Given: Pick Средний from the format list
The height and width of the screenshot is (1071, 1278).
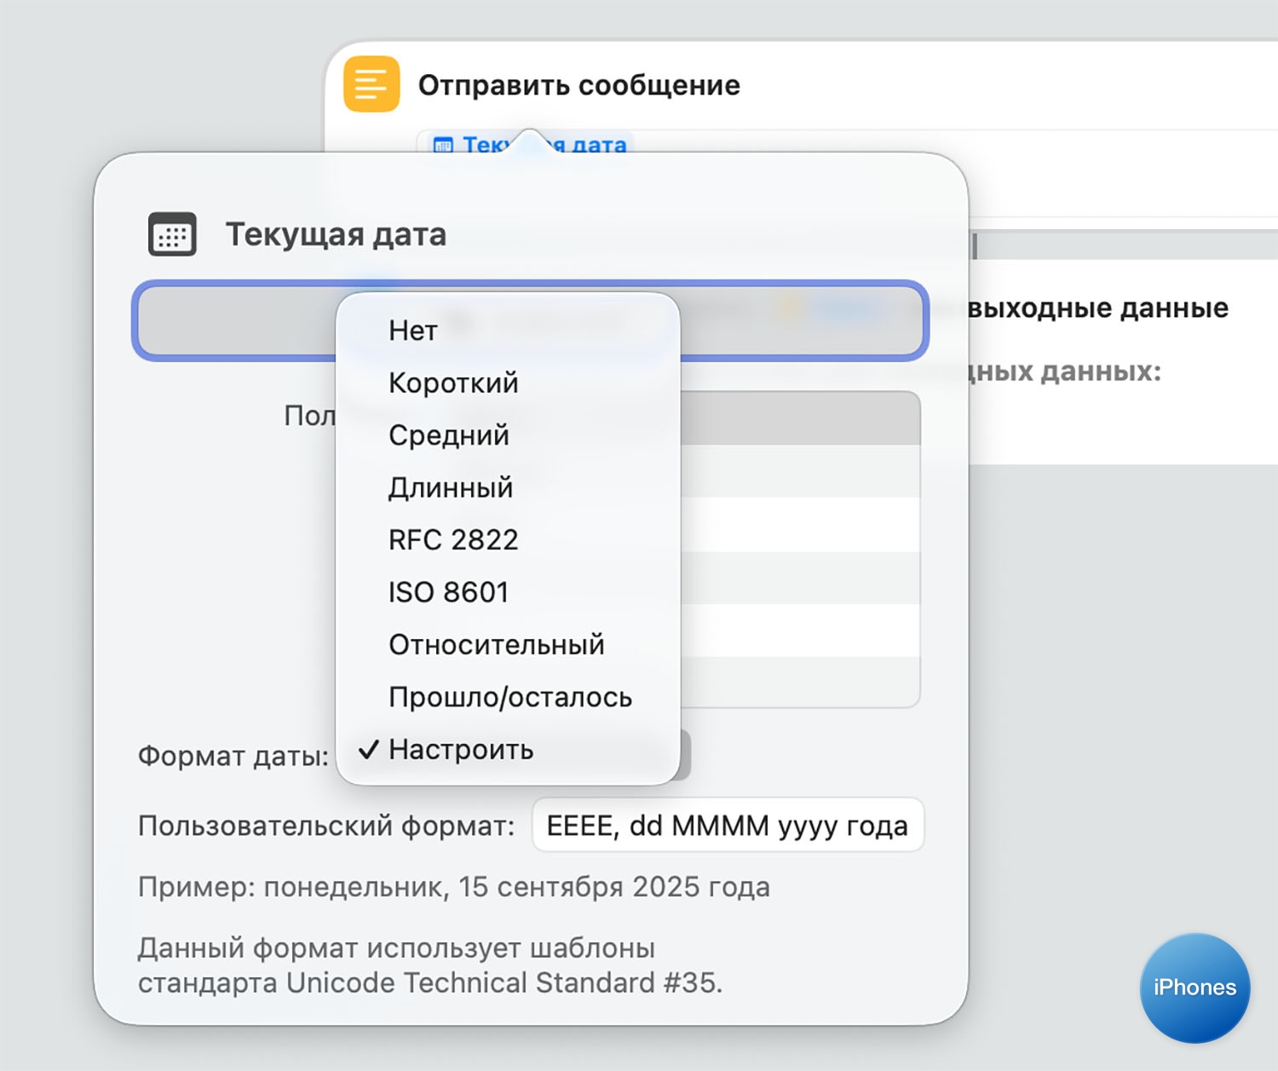Looking at the screenshot, I should pyautogui.click(x=448, y=435).
